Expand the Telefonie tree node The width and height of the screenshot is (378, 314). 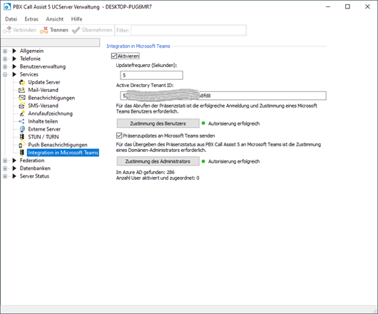[x=5, y=59]
